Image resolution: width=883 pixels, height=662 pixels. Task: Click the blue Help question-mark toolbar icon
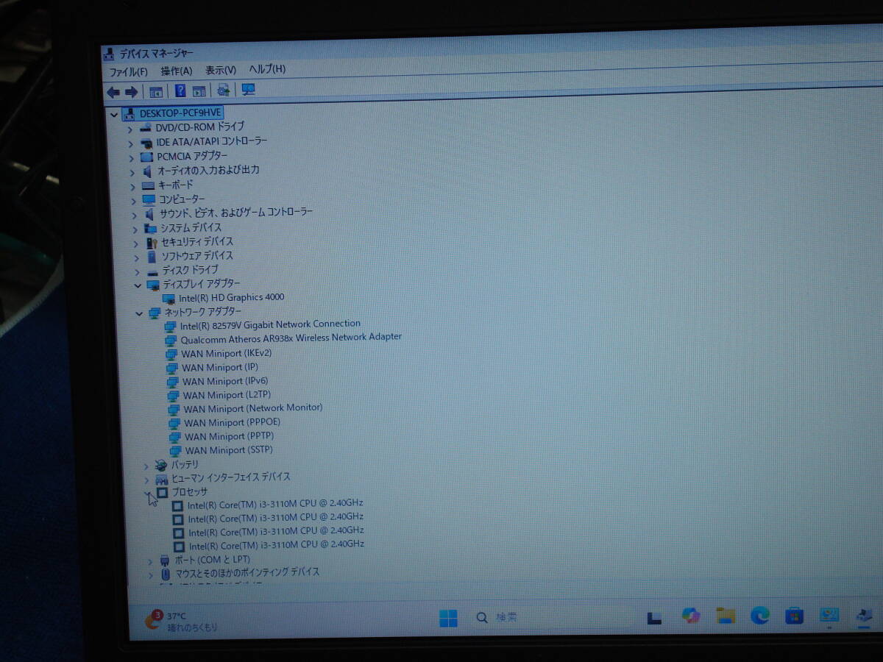click(x=180, y=91)
